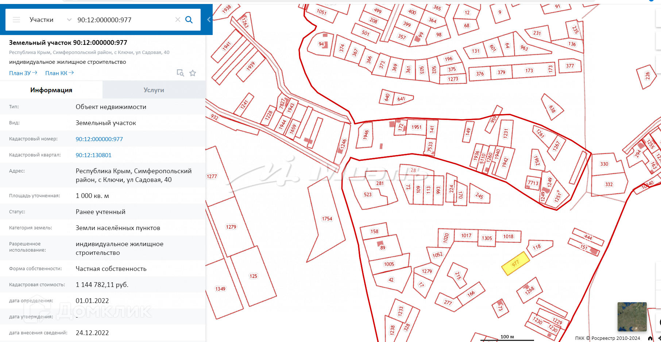Switch to the Услуги tab
The height and width of the screenshot is (342, 661).
pos(154,90)
